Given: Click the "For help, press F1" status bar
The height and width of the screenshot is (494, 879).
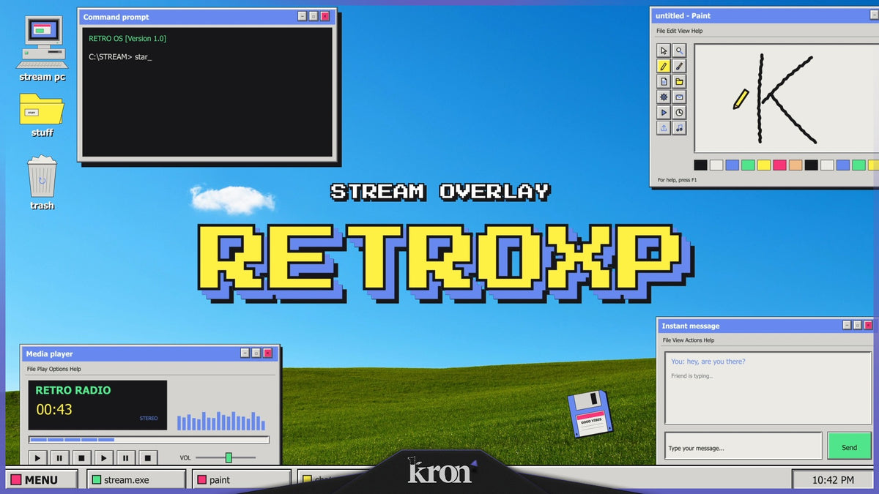Looking at the screenshot, I should [678, 179].
